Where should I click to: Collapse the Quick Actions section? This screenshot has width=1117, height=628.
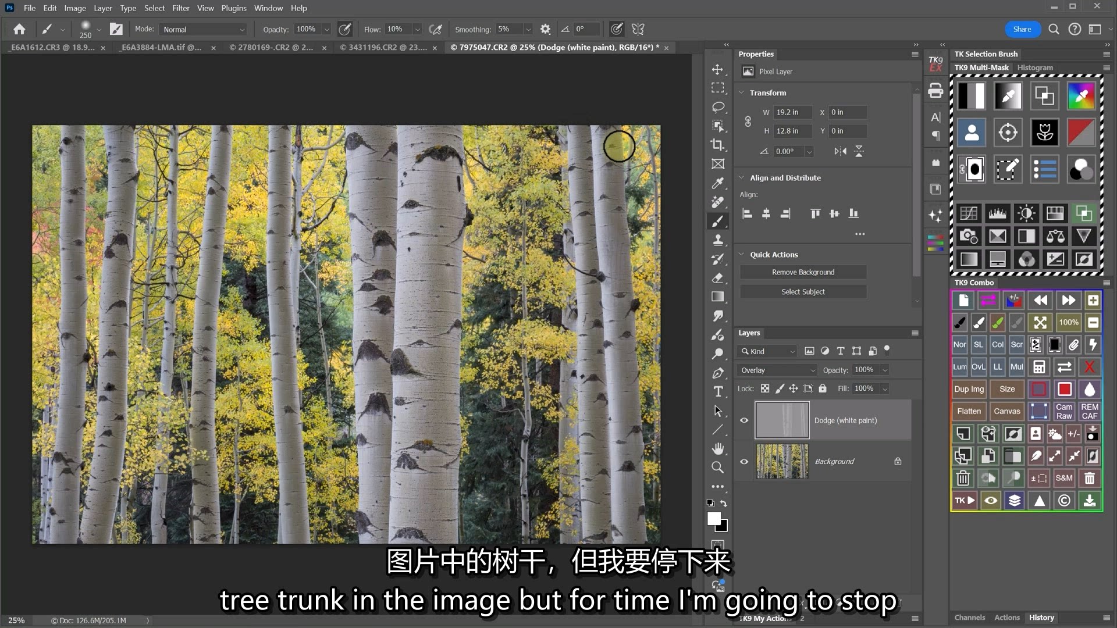(742, 255)
